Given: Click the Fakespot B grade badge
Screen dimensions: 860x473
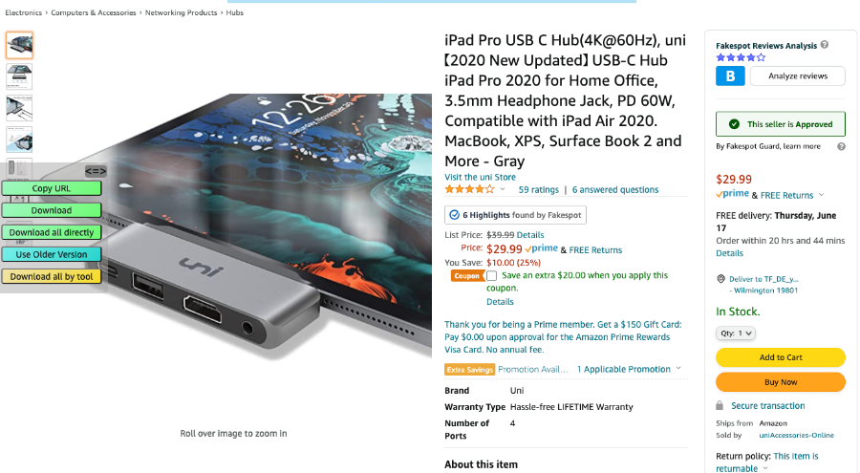Looking at the screenshot, I should click(730, 75).
